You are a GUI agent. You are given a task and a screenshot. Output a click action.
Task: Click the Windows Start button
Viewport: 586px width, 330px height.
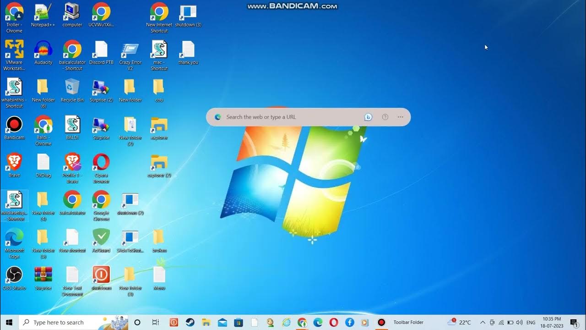pos(9,322)
